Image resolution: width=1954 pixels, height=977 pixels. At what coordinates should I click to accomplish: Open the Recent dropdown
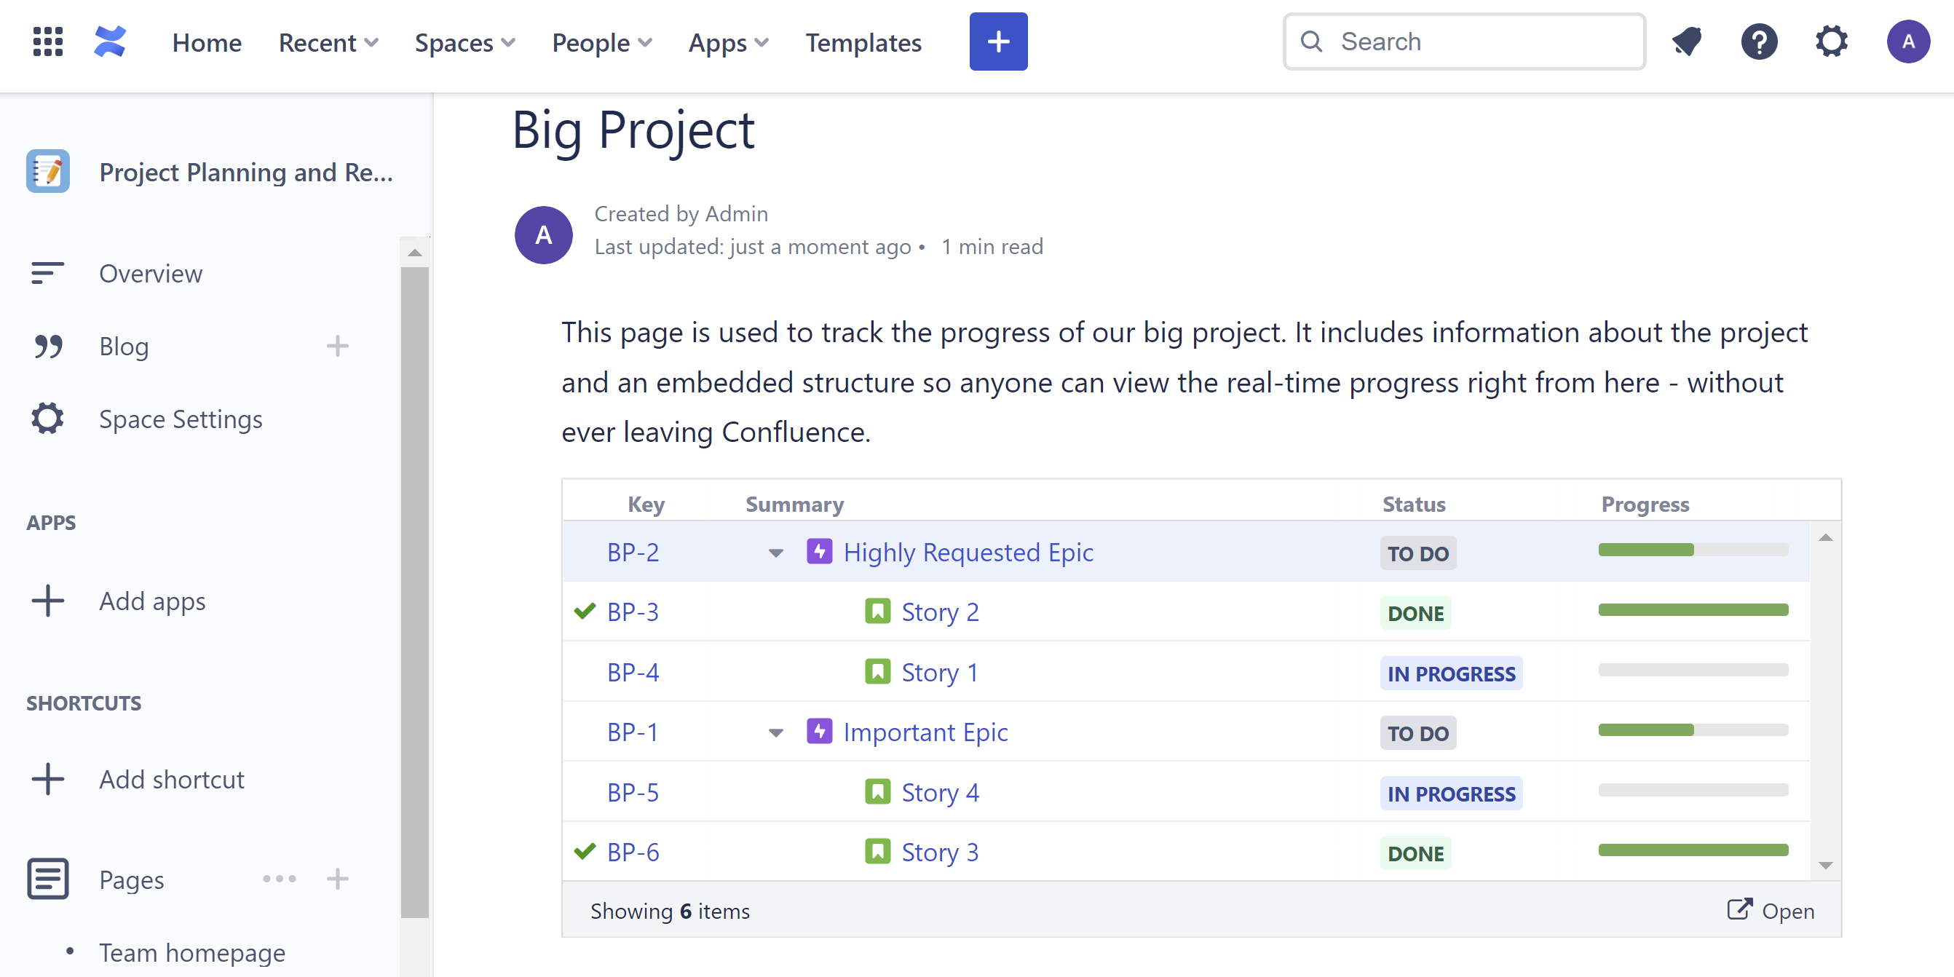327,43
